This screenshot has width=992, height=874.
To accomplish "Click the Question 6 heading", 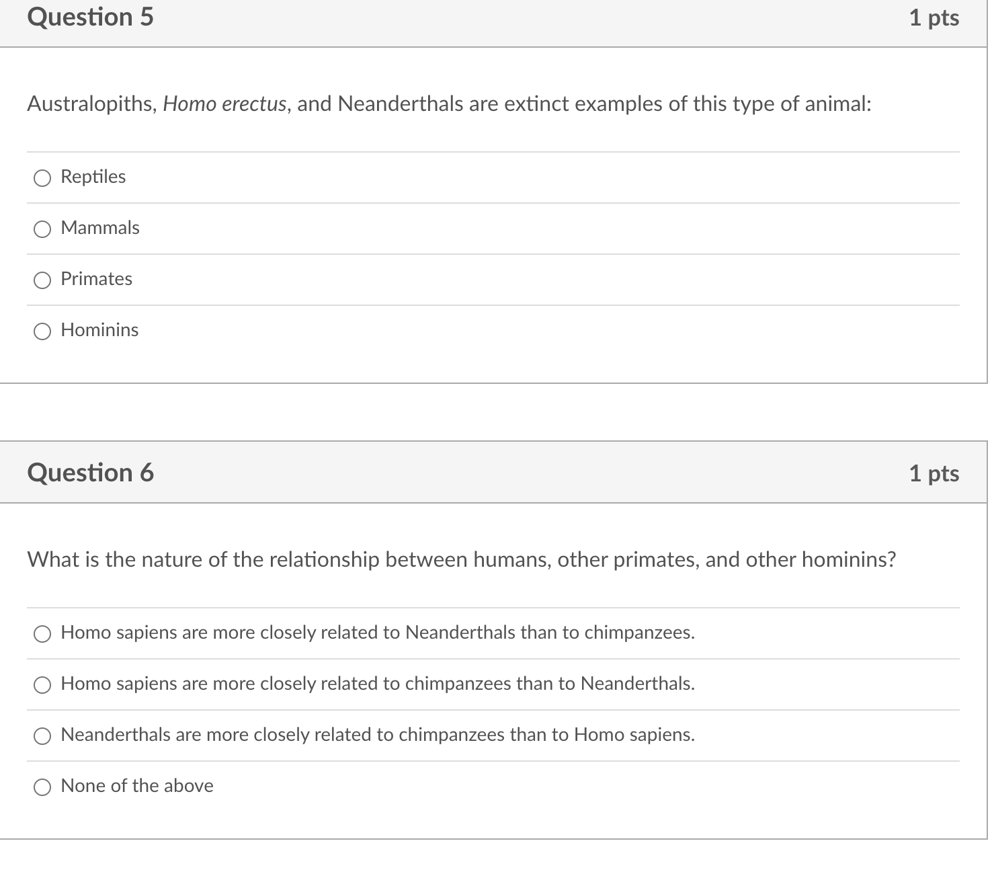I will point(91,473).
